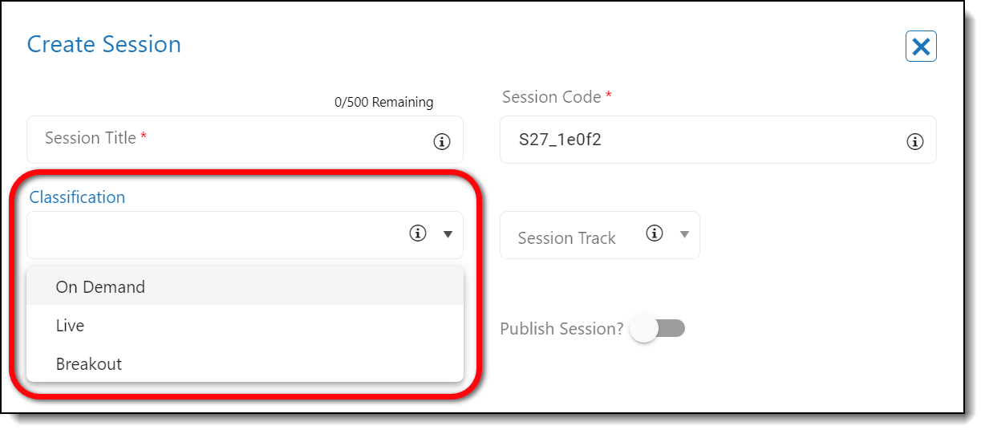985x434 pixels.
Task: Click the Classification info icon
Action: coord(417,233)
